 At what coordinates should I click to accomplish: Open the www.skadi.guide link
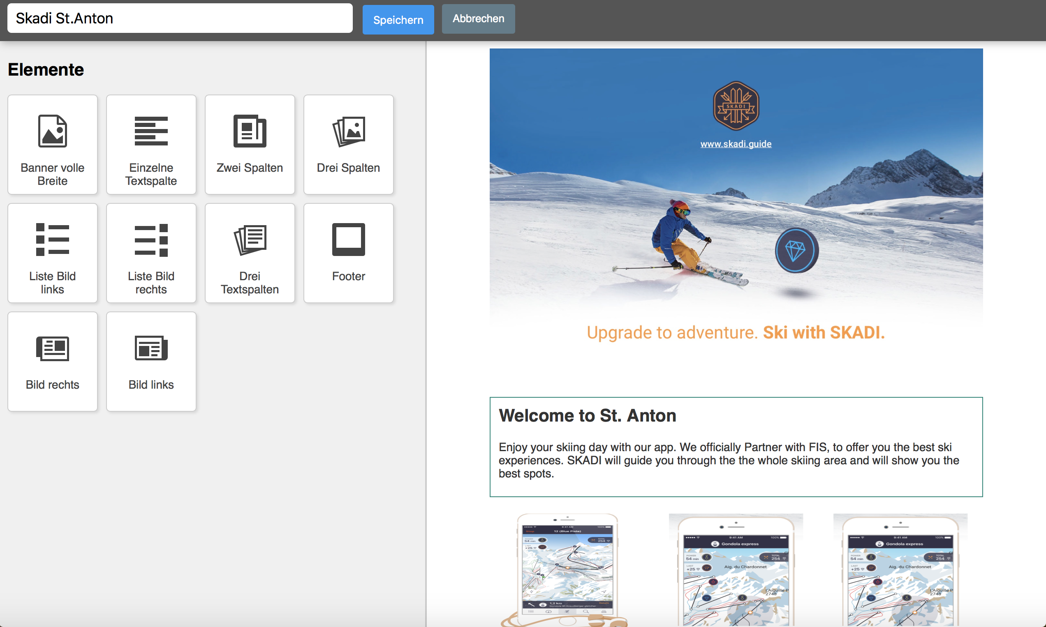(x=736, y=144)
